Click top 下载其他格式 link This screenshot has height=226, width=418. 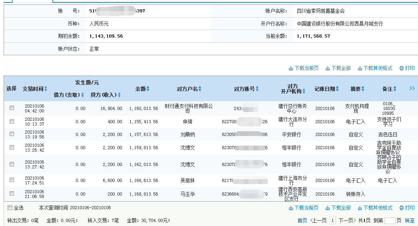click(375, 68)
